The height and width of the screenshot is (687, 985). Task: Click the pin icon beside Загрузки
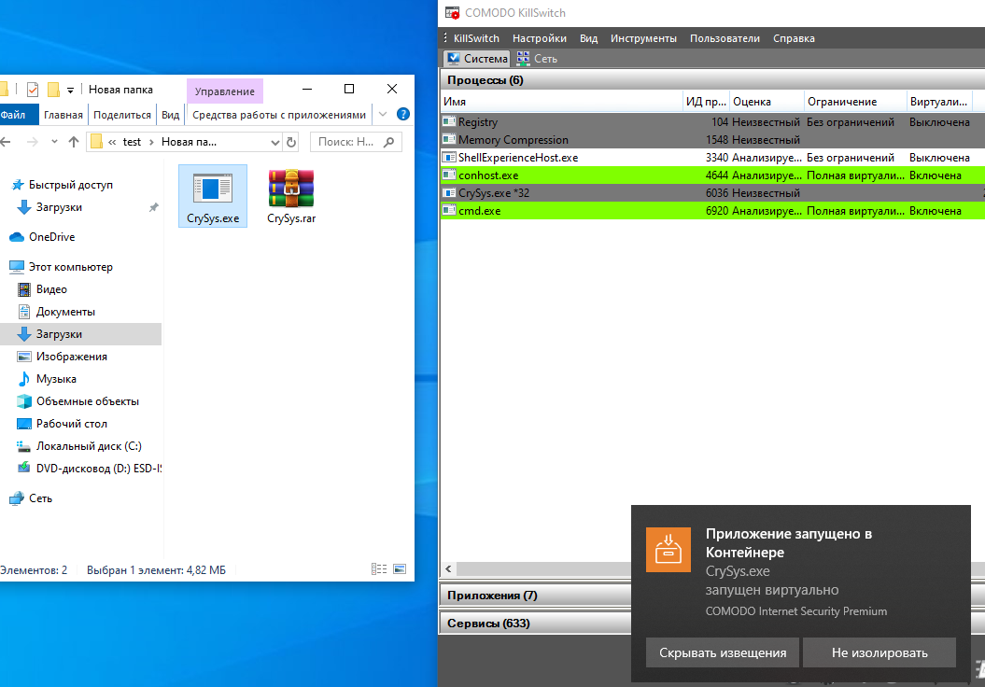pyautogui.click(x=153, y=207)
